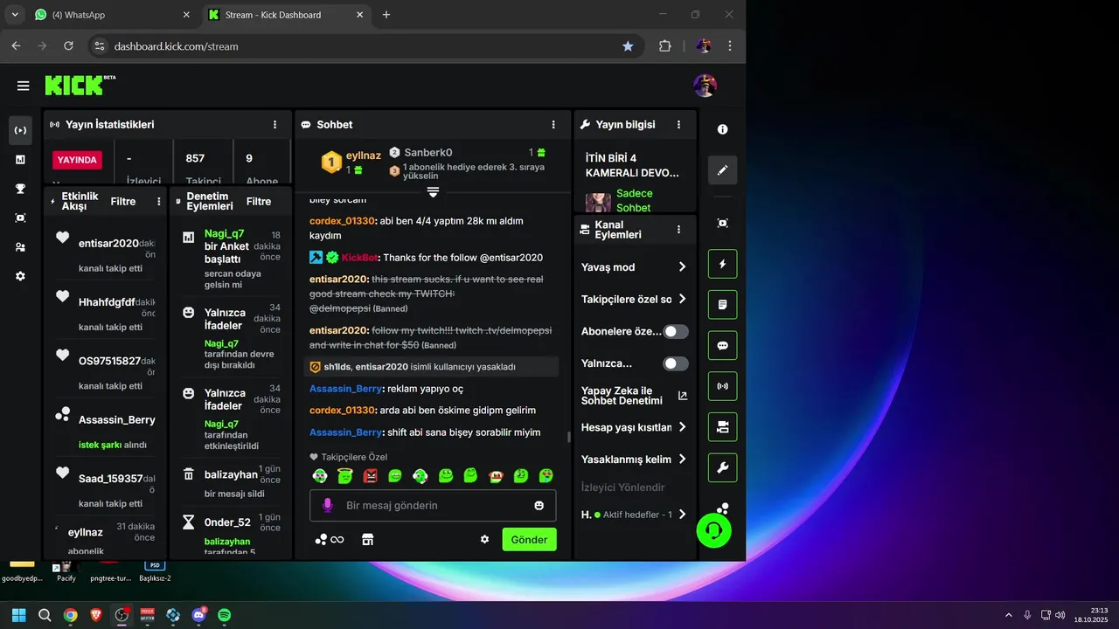Open the shop storefront icon below chat
The image size is (1119, 629).
pos(368,539)
